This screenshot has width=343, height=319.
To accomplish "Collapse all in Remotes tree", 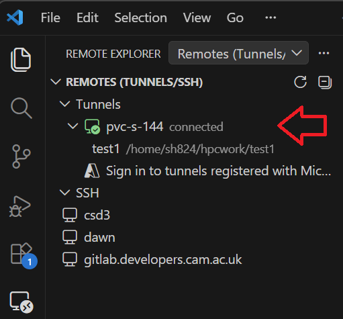I will (325, 82).
